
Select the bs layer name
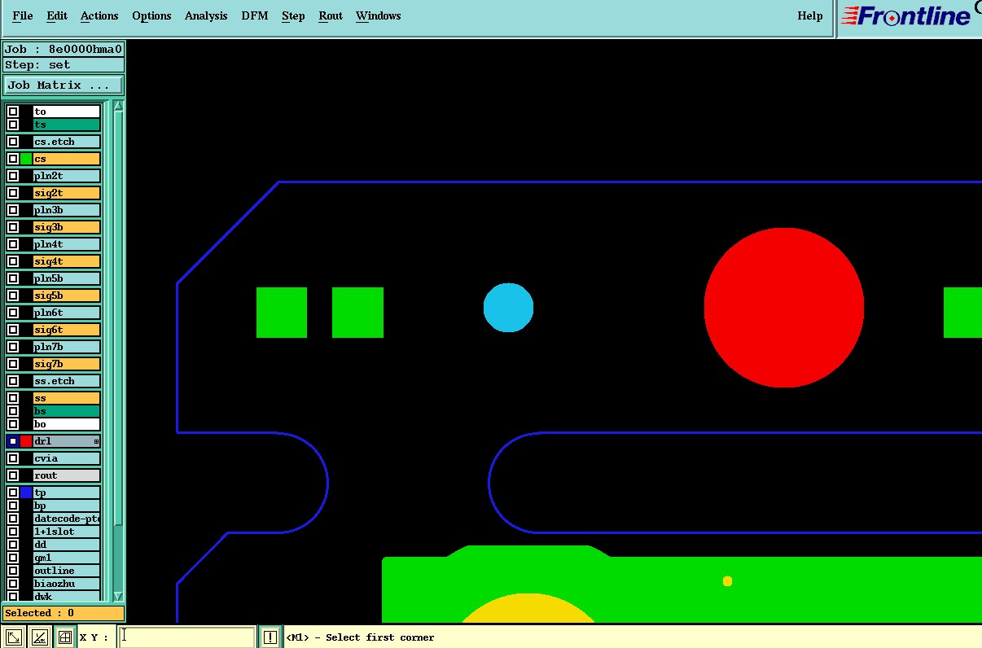(67, 411)
